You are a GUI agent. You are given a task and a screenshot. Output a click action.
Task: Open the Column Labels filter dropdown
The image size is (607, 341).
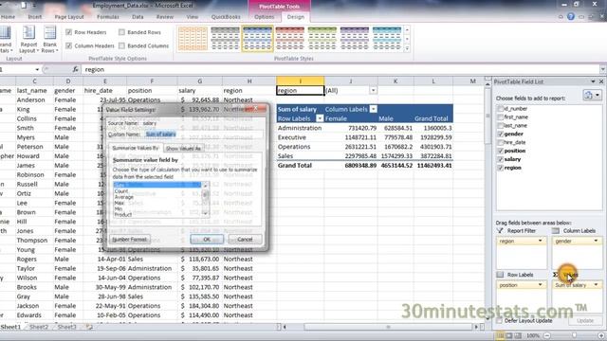(x=373, y=109)
